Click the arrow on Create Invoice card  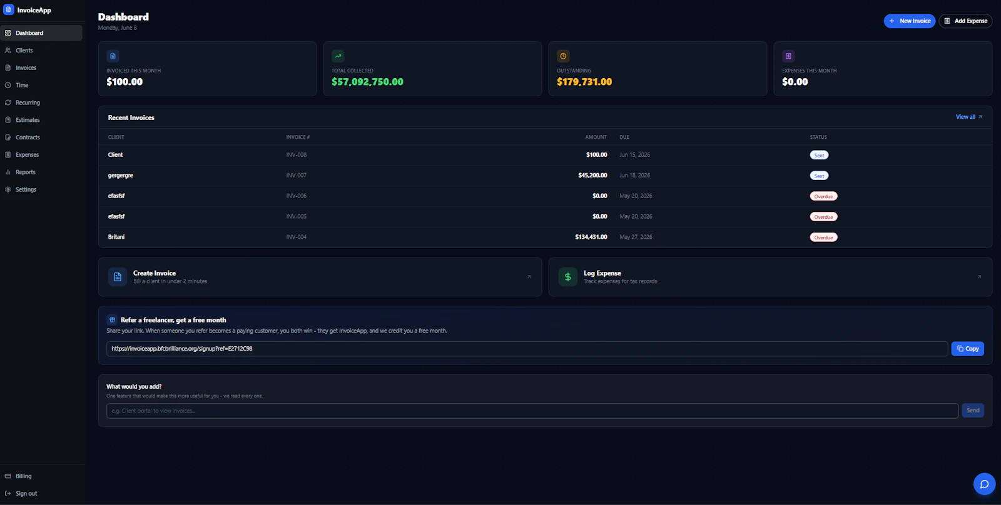point(529,277)
